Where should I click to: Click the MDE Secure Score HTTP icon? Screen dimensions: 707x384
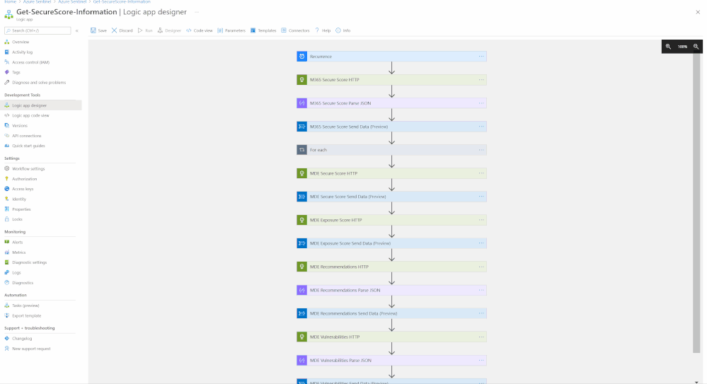click(x=301, y=173)
